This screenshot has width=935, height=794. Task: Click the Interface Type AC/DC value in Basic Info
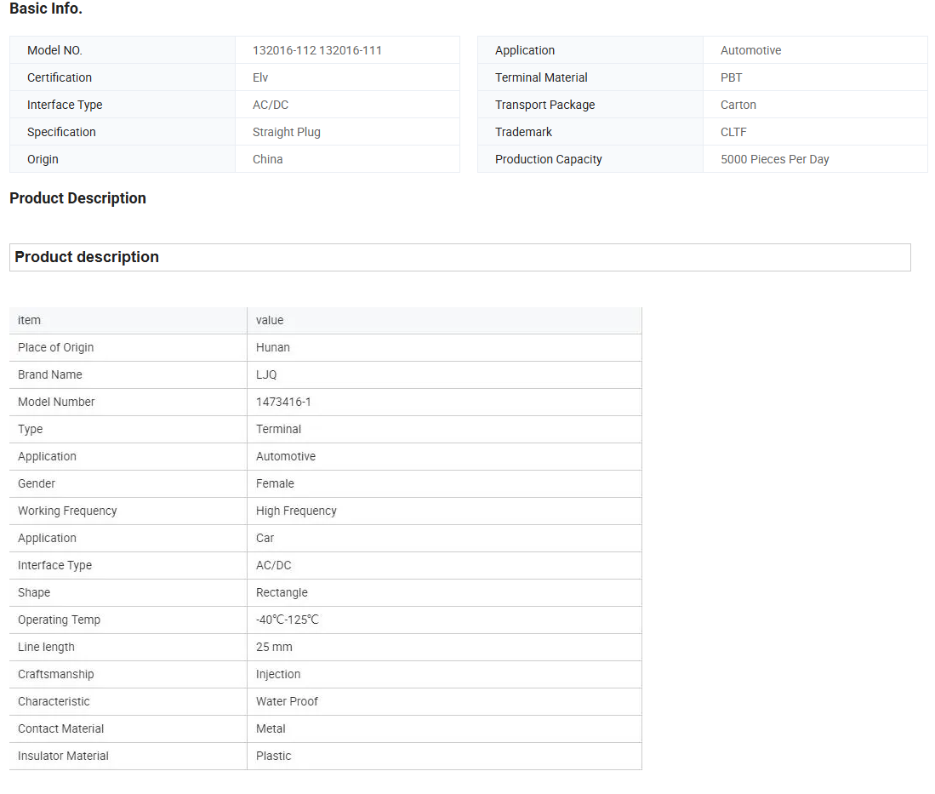coord(271,105)
